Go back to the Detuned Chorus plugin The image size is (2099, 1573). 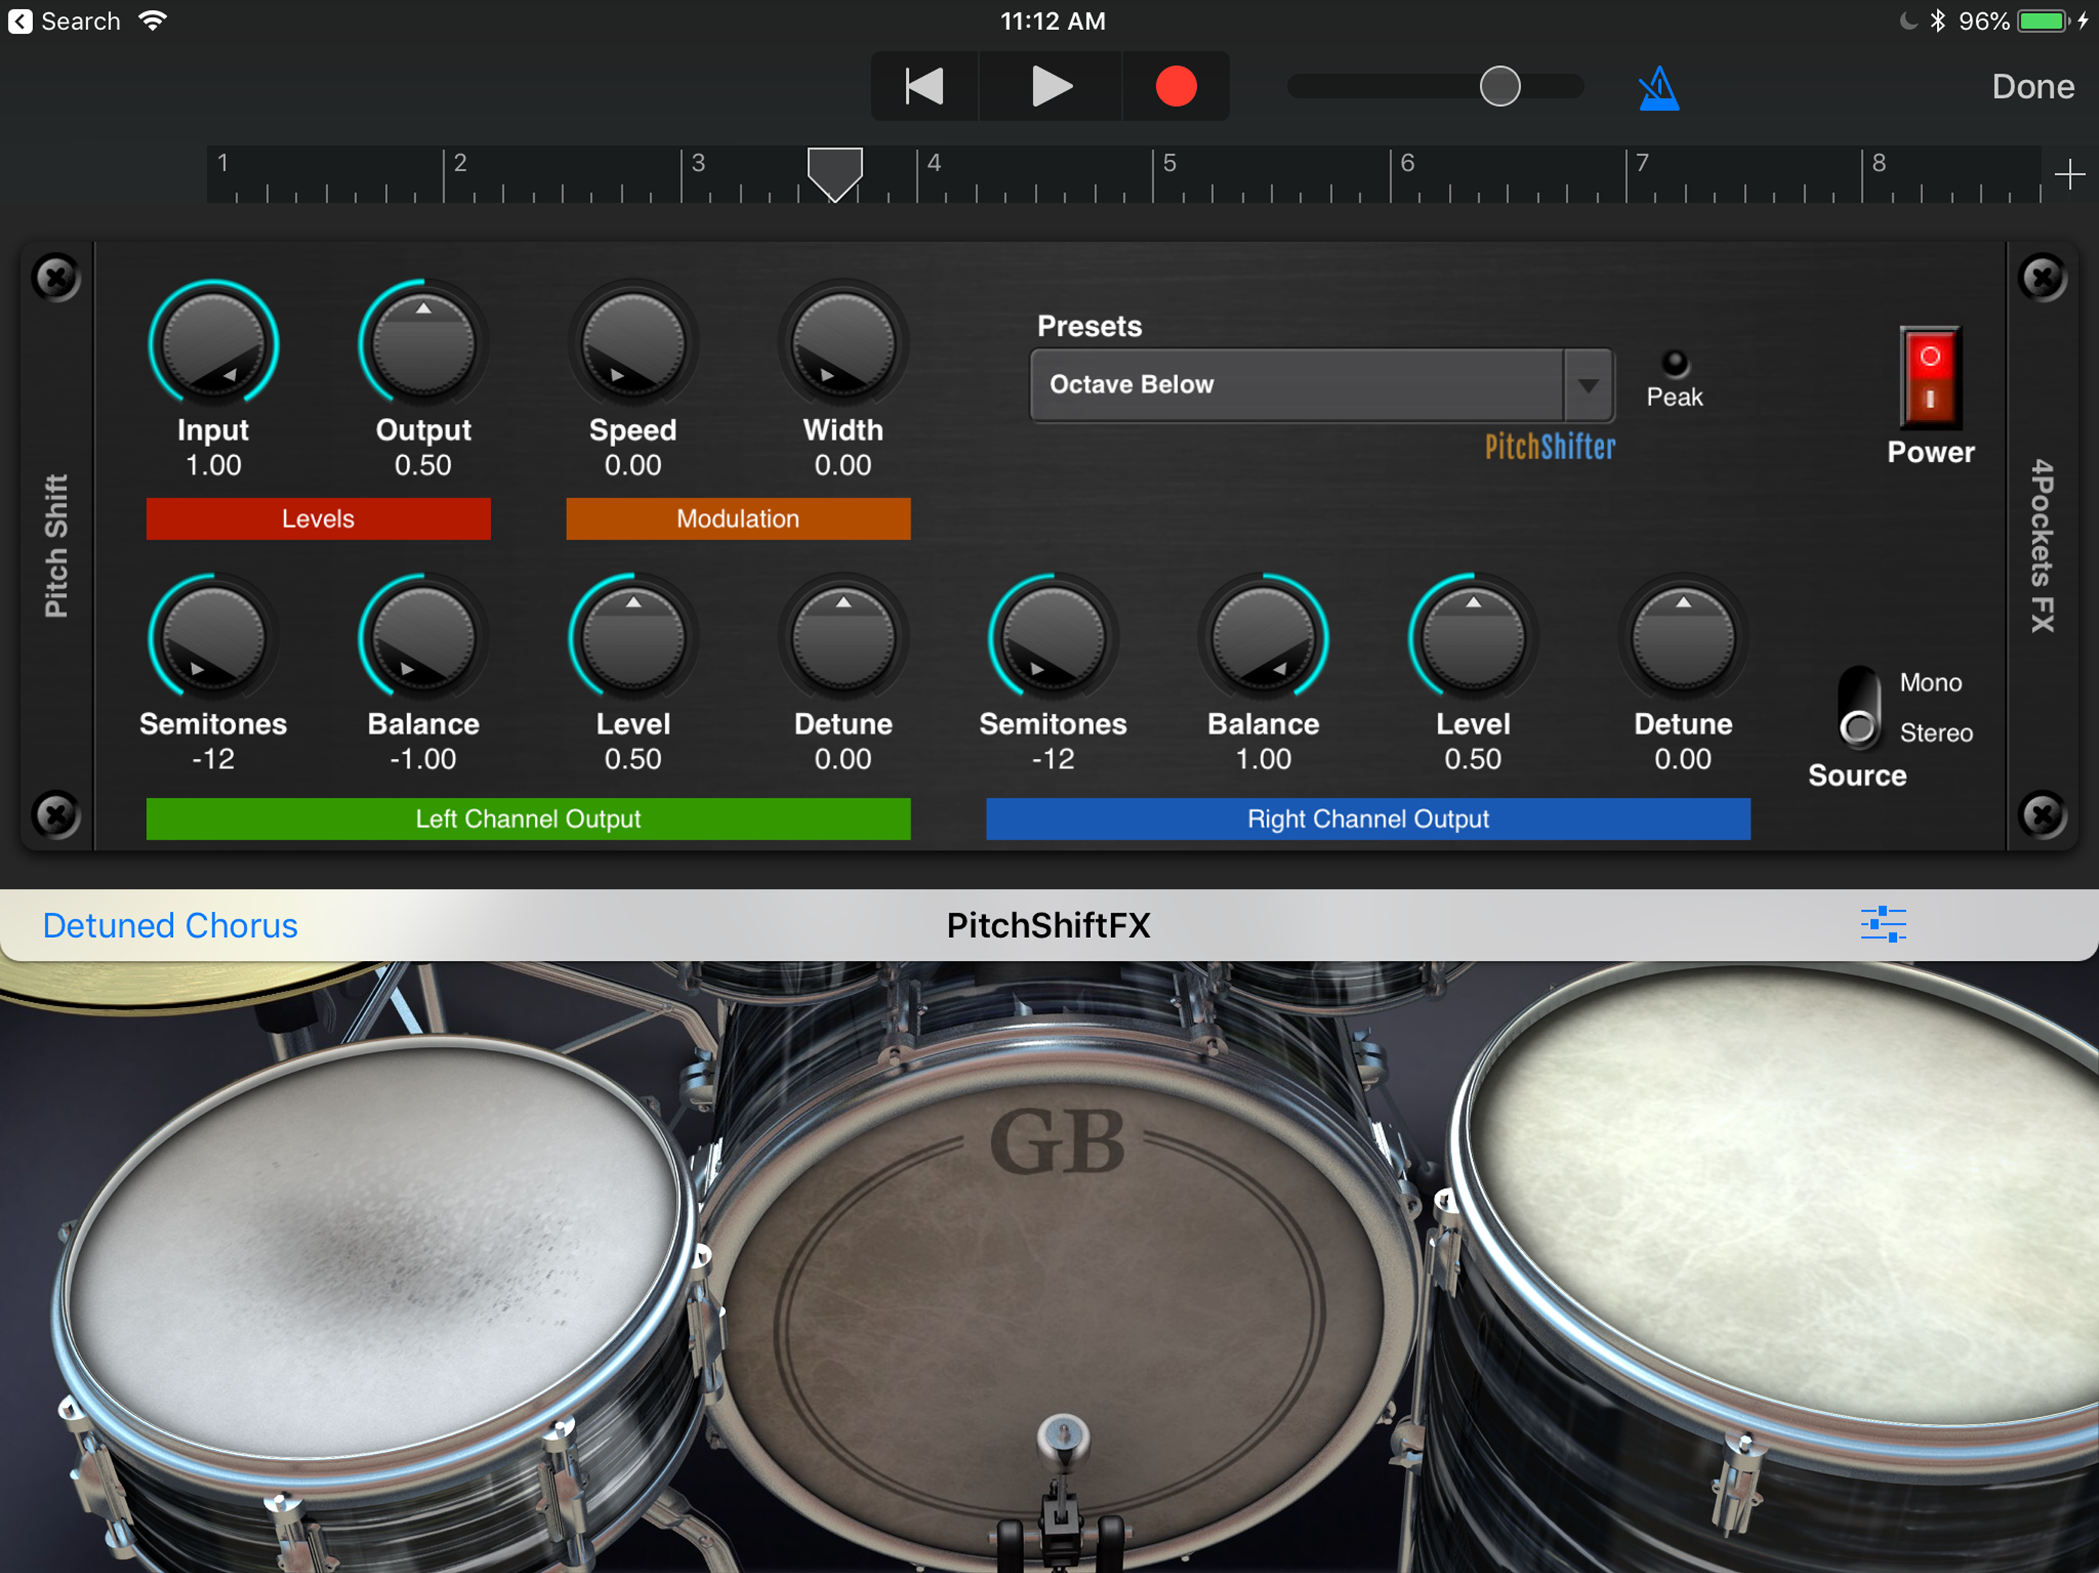tap(170, 925)
